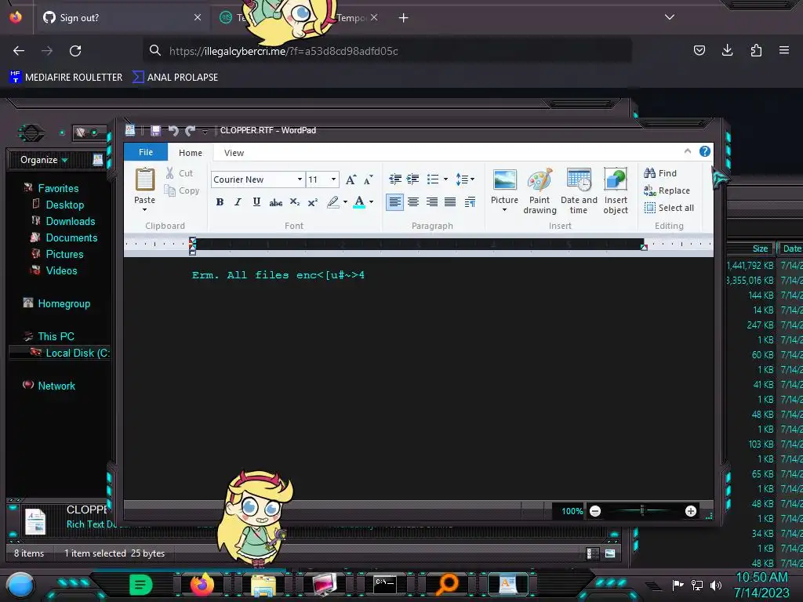Open the font color dropdown arrow
Viewport: 803px width, 602px height.
371,202
